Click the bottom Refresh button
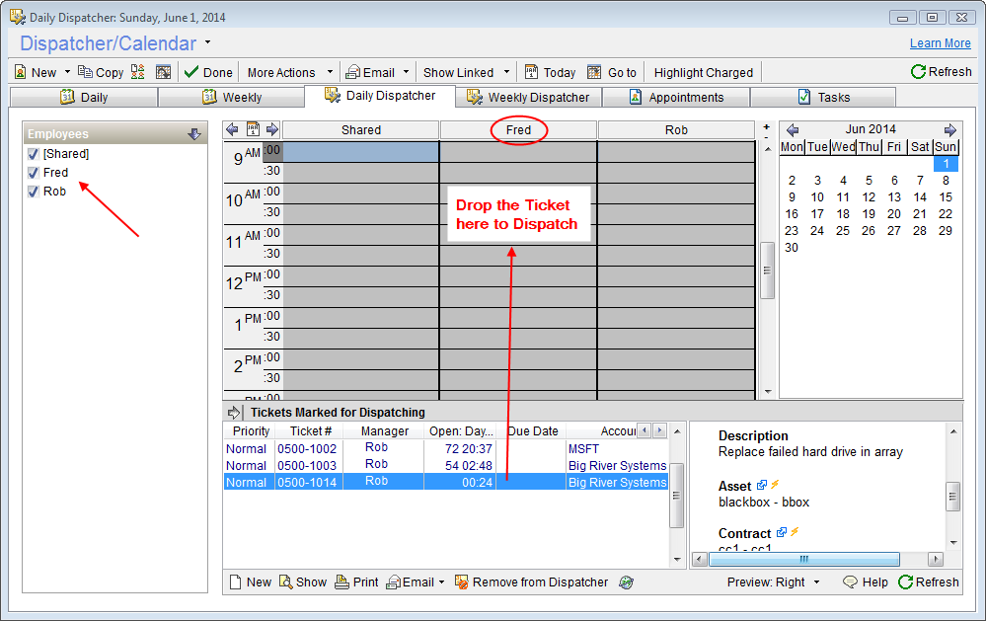 pyautogui.click(x=928, y=582)
